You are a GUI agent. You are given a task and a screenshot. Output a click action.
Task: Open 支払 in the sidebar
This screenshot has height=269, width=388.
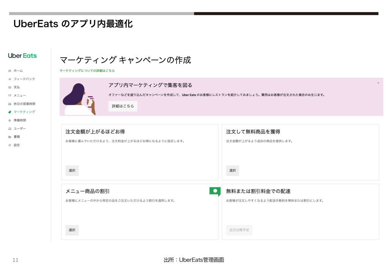point(17,87)
